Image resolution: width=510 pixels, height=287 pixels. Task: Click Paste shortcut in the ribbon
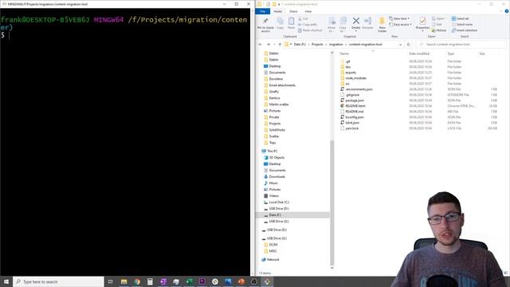[x=310, y=30]
